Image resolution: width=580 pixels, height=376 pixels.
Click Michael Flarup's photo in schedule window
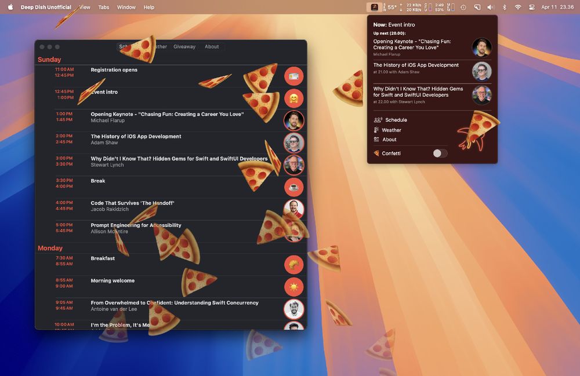pos(293,121)
